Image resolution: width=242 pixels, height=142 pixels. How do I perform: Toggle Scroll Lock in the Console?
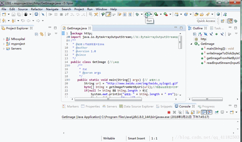(193, 112)
